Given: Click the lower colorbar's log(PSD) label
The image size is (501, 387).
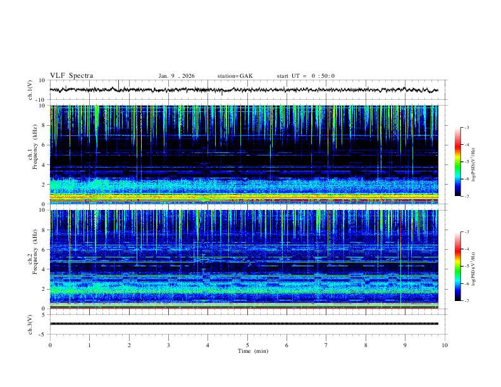Looking at the screenshot, I should [x=473, y=269].
